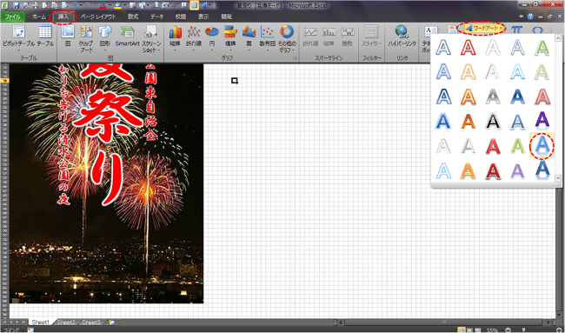Switch to the Insert ribbon tab
565x333 pixels.
point(63,17)
